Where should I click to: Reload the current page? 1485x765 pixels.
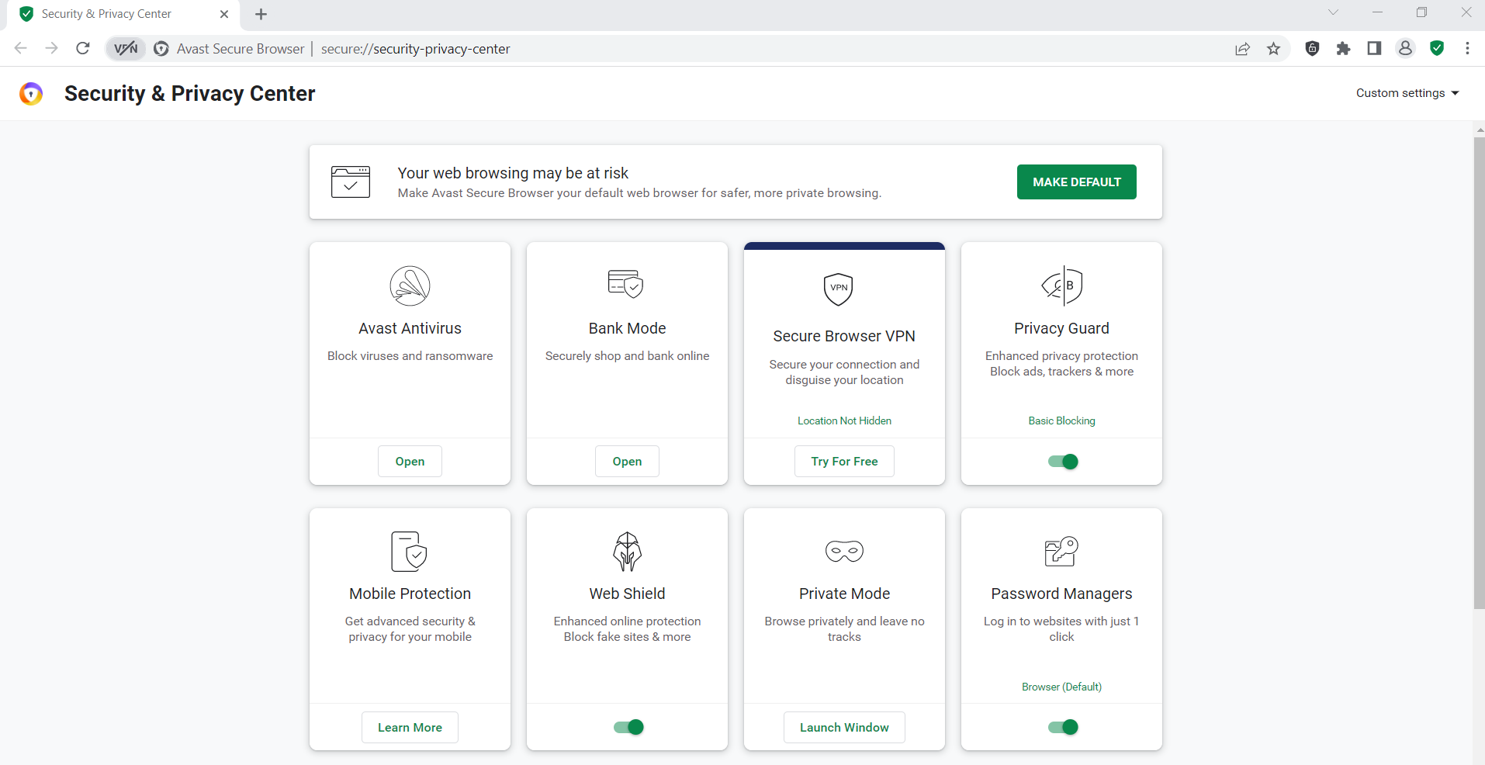pyautogui.click(x=82, y=48)
